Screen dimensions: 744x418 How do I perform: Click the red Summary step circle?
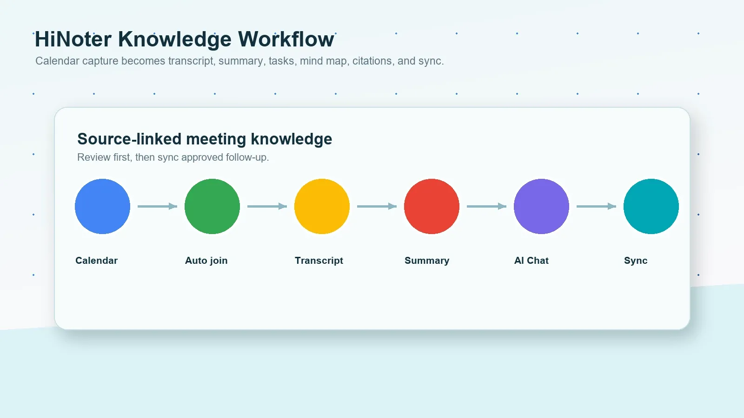432,206
